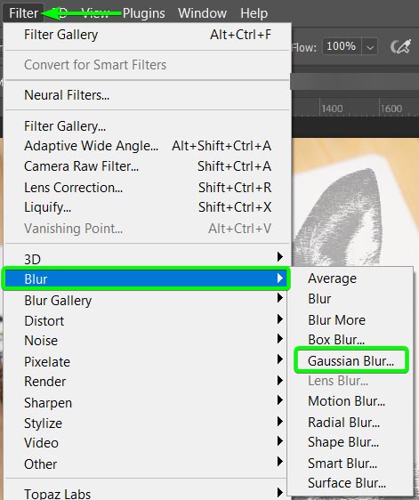Open the Liquify filter
The image size is (419, 500).
[x=147, y=207]
